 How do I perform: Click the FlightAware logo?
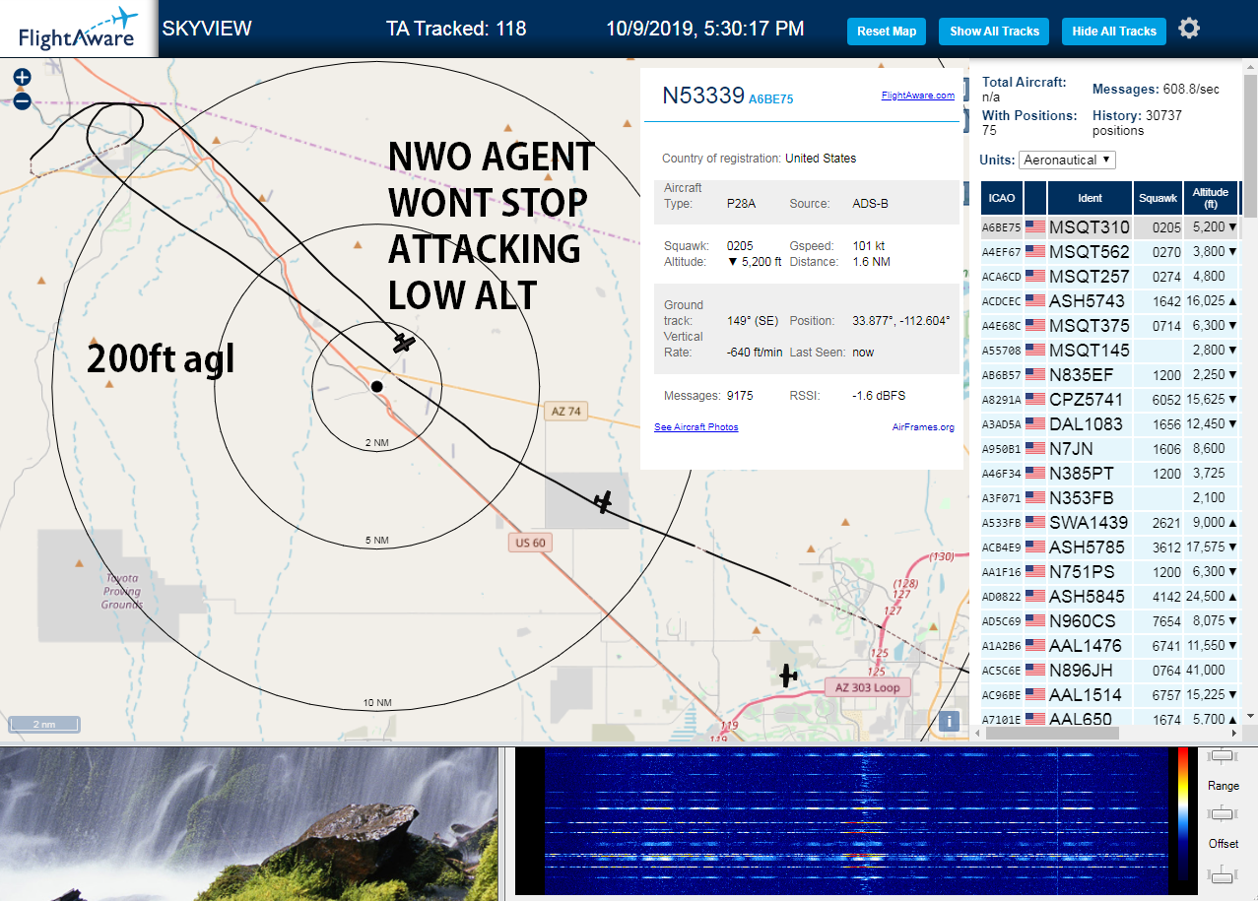[x=79, y=29]
